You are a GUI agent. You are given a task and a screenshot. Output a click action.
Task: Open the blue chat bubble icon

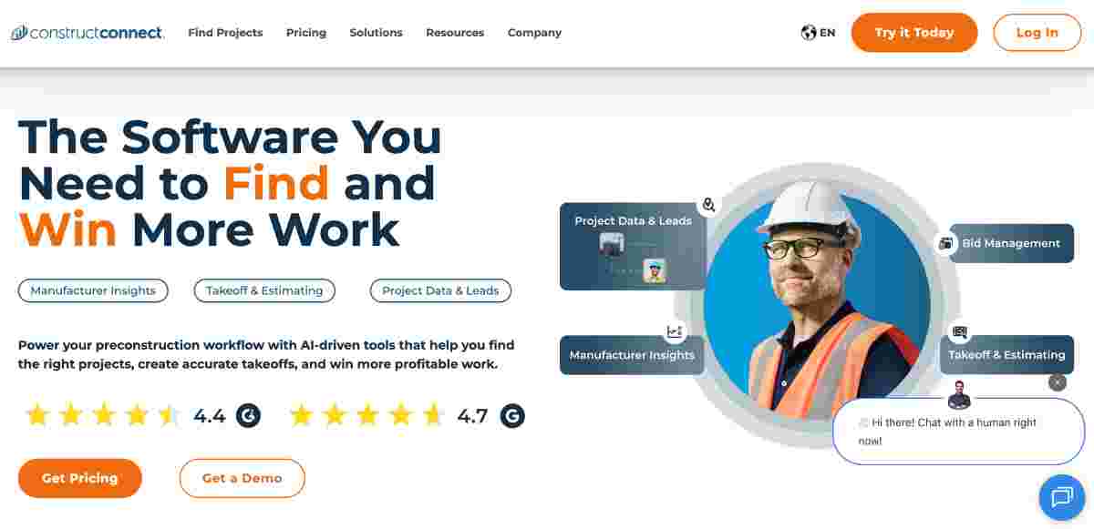(x=1062, y=497)
